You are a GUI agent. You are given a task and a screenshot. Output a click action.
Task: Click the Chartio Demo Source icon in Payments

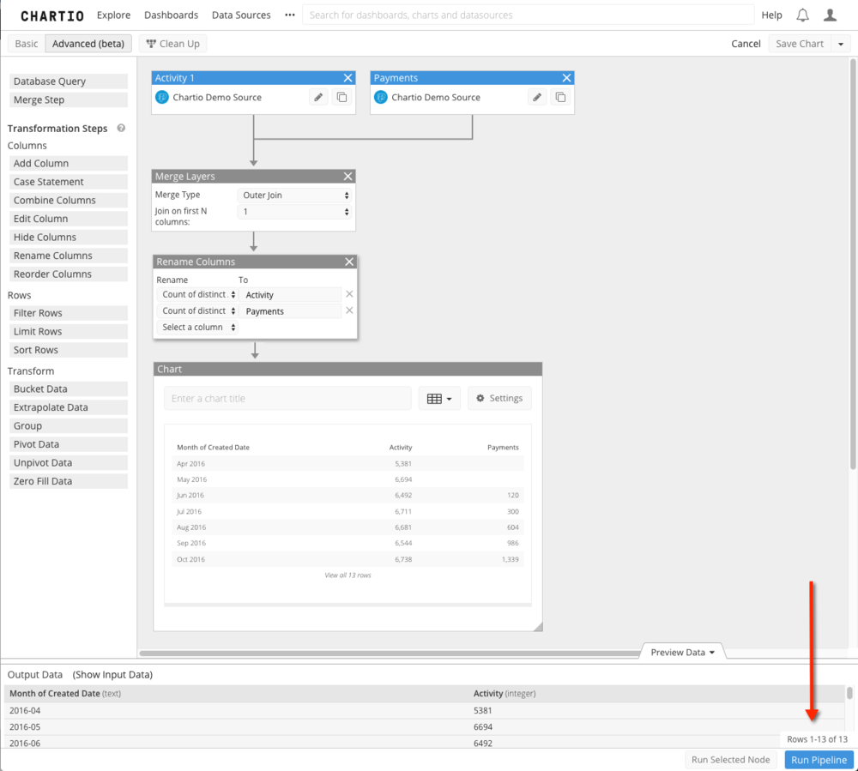point(381,97)
